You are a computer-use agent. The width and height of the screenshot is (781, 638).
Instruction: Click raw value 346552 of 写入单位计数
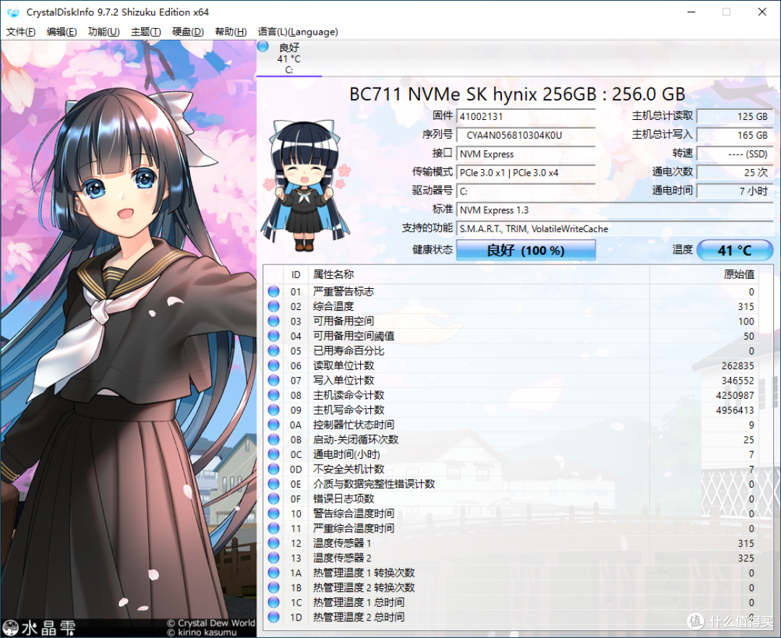[738, 381]
